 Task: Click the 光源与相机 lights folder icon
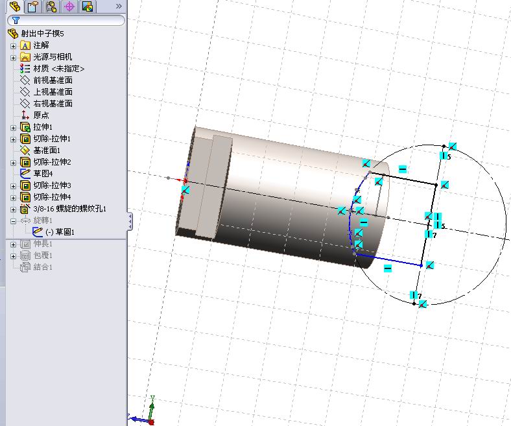coord(25,57)
